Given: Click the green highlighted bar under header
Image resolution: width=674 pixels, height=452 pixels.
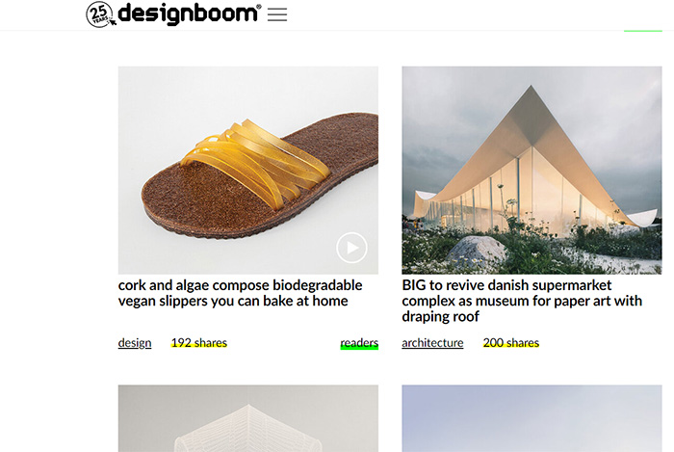Looking at the screenshot, I should 642,31.
